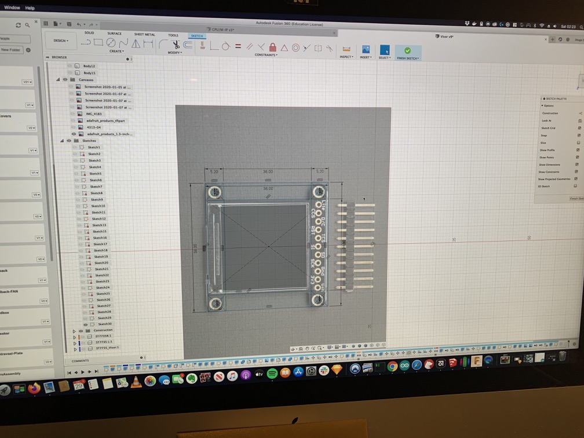Open the Create dropdown menu
The width and height of the screenshot is (584, 438).
tap(116, 51)
